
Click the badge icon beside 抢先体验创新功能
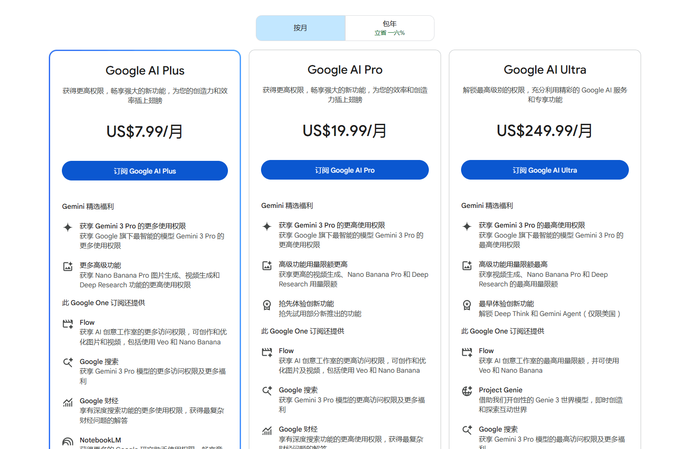coord(267,305)
